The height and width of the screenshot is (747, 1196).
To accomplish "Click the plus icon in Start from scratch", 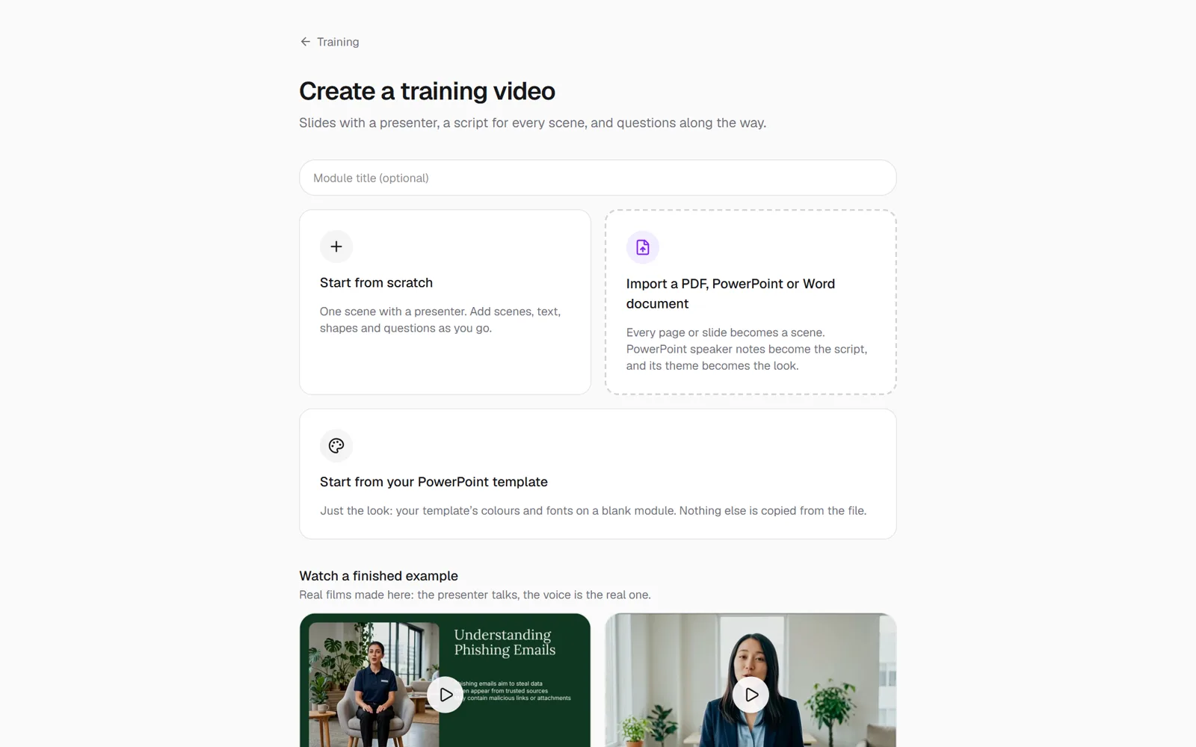I will point(336,247).
